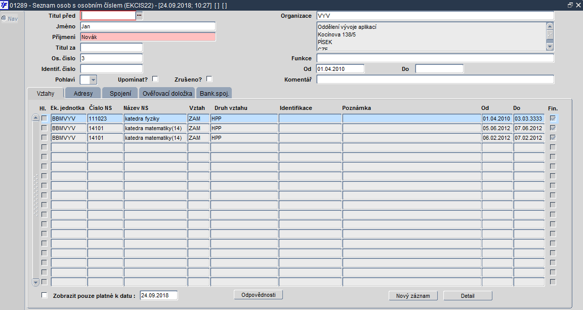Toggle Fin. checkbox in row ending 07.06.2012
Screen dimensions: 583x310
point(553,128)
